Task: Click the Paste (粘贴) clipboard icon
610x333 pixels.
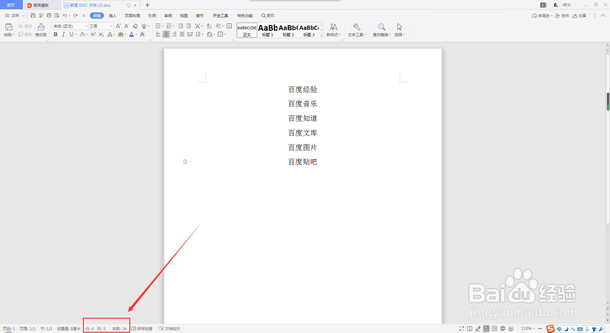Action: (x=9, y=27)
